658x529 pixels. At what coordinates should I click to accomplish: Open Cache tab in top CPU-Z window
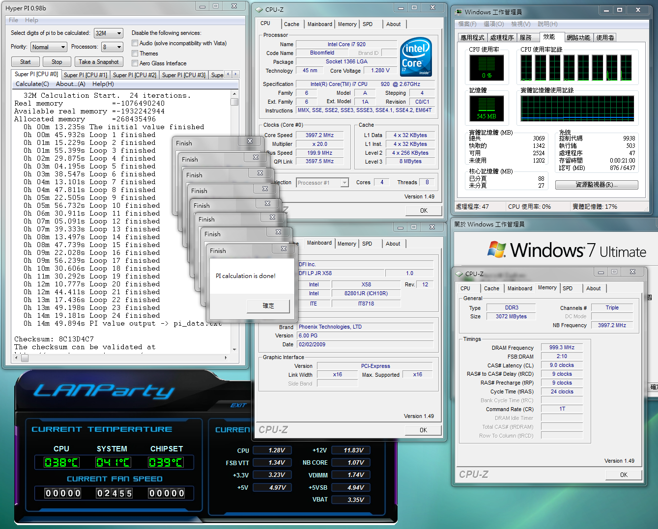(291, 24)
